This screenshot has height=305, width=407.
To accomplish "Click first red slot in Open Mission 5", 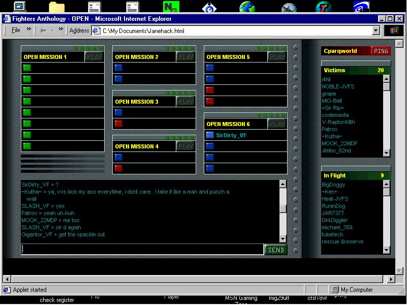I will (210, 90).
